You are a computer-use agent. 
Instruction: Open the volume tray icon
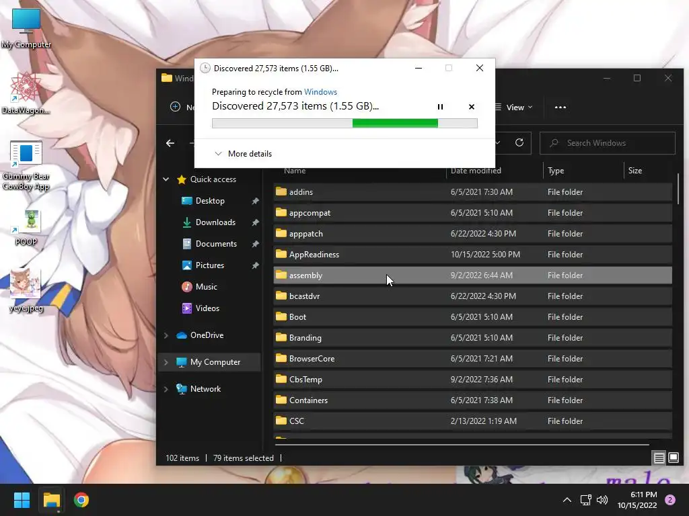coord(602,500)
